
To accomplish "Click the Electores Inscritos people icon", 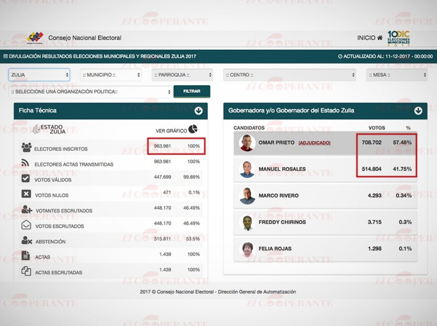I will click(26, 147).
